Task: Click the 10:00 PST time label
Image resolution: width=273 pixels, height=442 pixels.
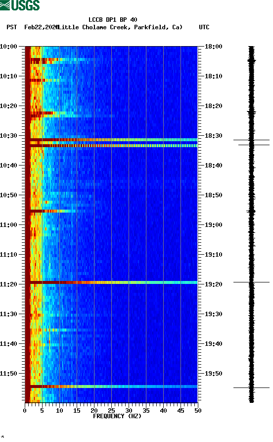Action: 9,47
